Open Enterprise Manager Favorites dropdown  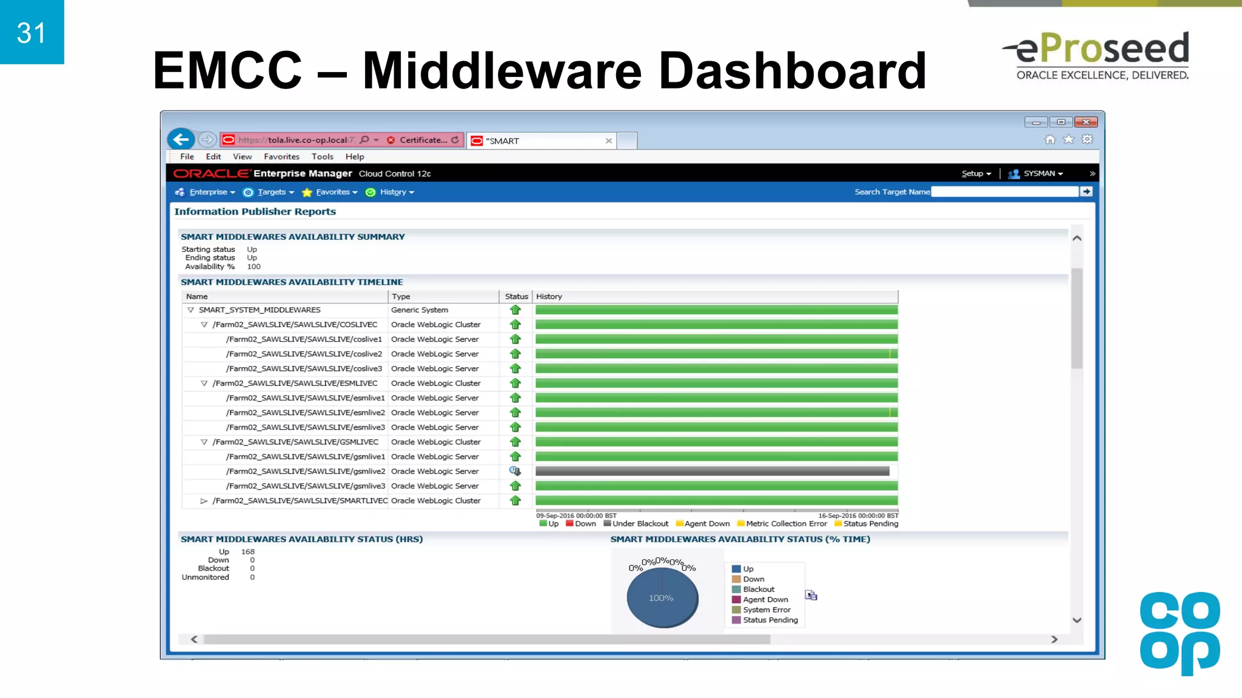(329, 192)
